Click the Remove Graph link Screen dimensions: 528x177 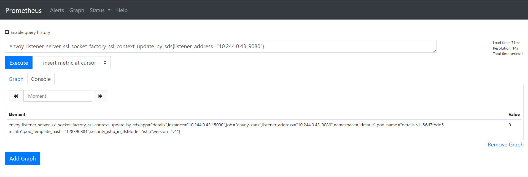pyautogui.click(x=505, y=145)
